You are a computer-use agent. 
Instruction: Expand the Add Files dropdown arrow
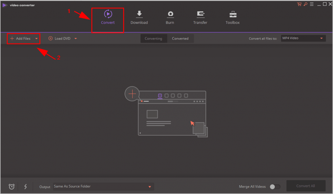pos(36,39)
